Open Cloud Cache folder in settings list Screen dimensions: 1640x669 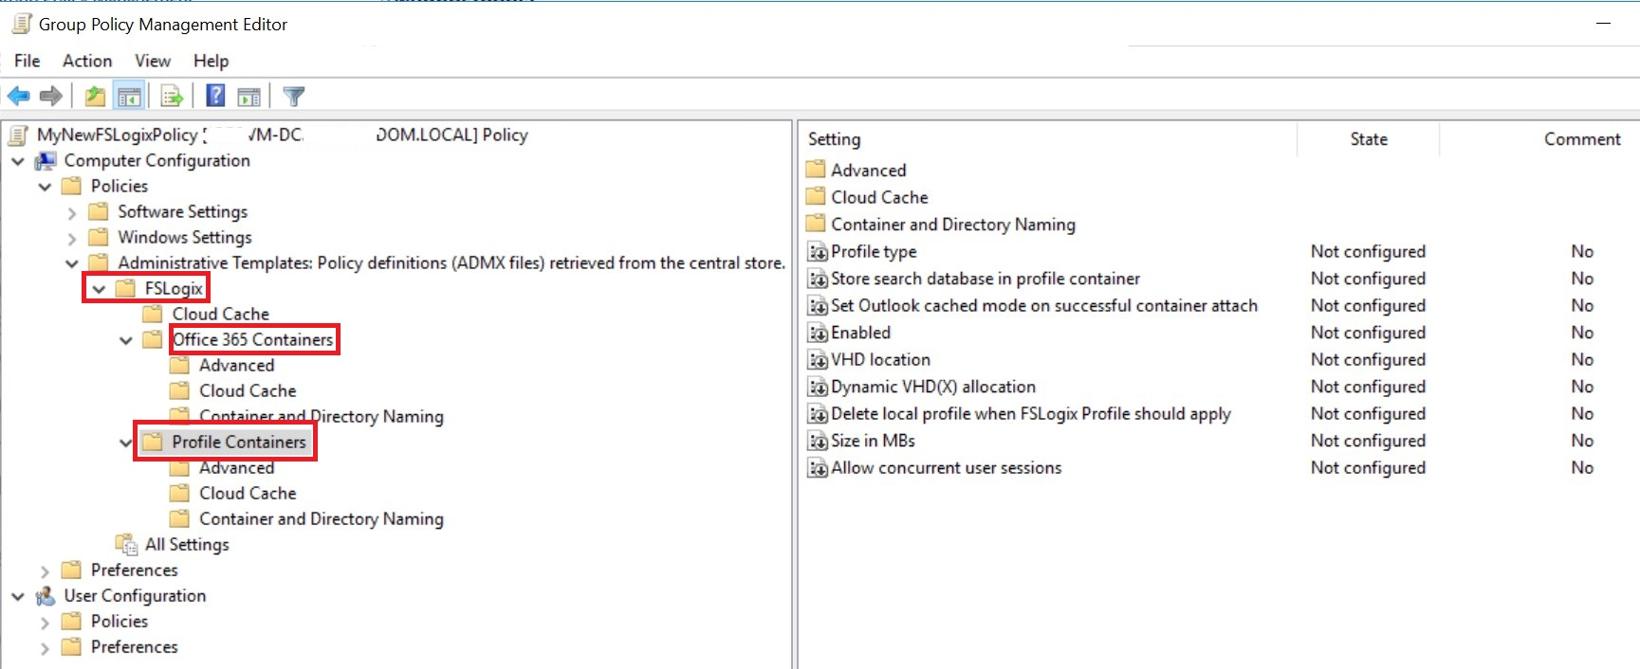click(879, 197)
